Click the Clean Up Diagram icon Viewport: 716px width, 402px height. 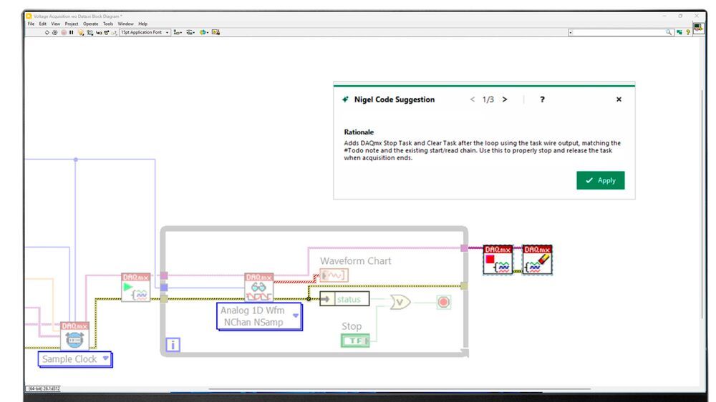click(216, 32)
